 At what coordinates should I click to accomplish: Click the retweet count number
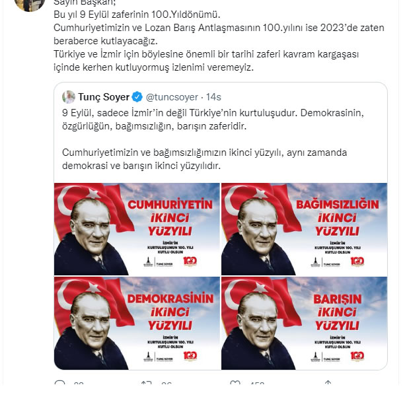point(166,384)
